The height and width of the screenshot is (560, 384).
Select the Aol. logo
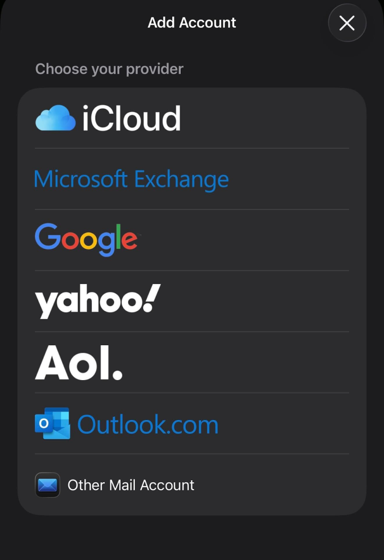[x=79, y=360]
